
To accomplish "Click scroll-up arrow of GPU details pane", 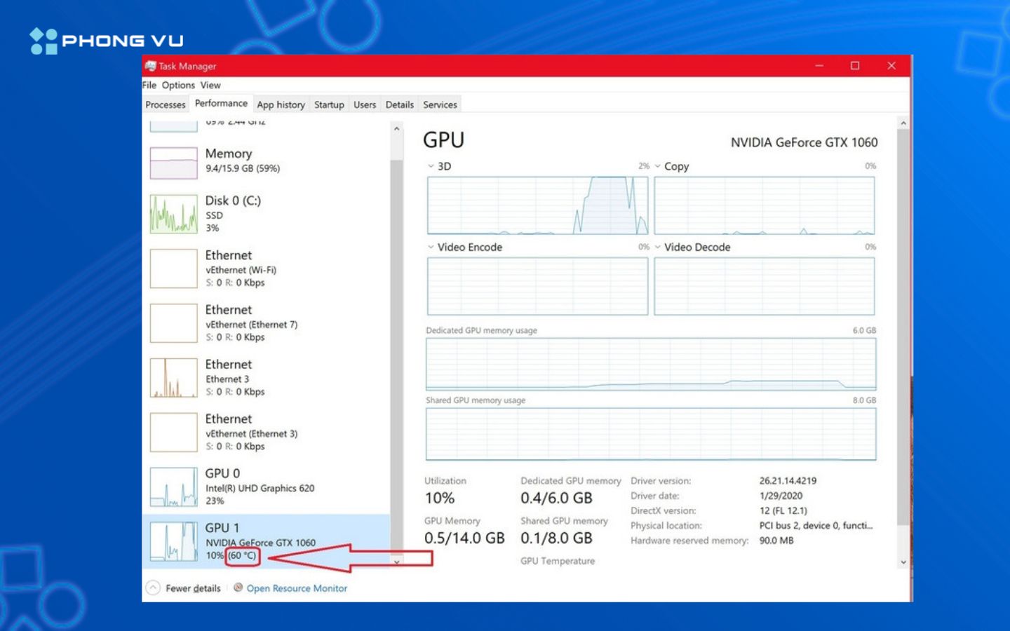I will tap(903, 123).
